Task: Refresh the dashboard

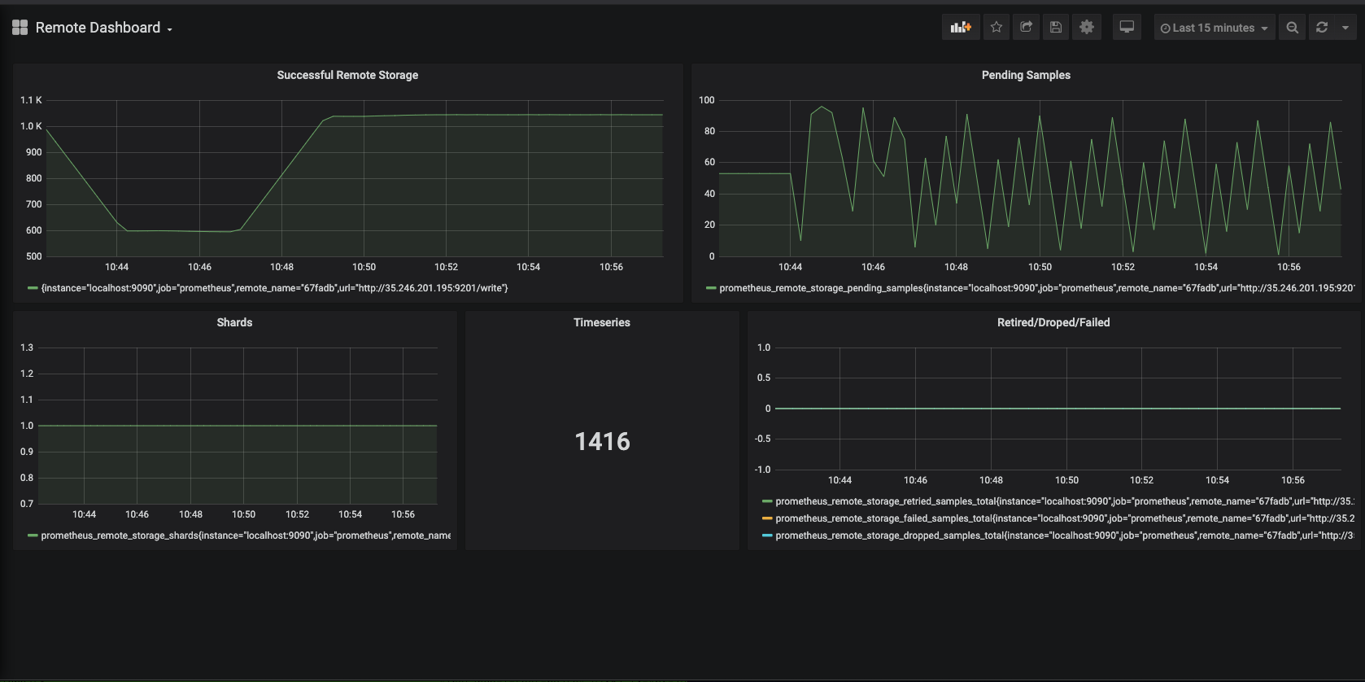Action: (x=1322, y=27)
